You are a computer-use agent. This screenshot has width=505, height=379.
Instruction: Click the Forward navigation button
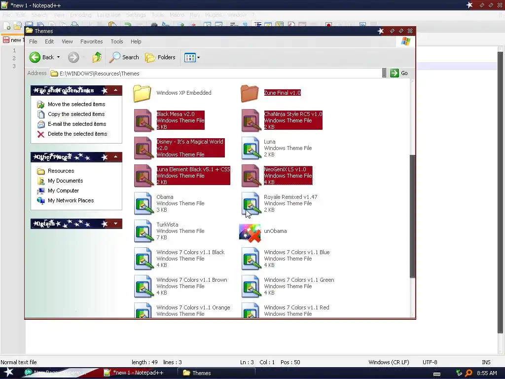point(73,57)
